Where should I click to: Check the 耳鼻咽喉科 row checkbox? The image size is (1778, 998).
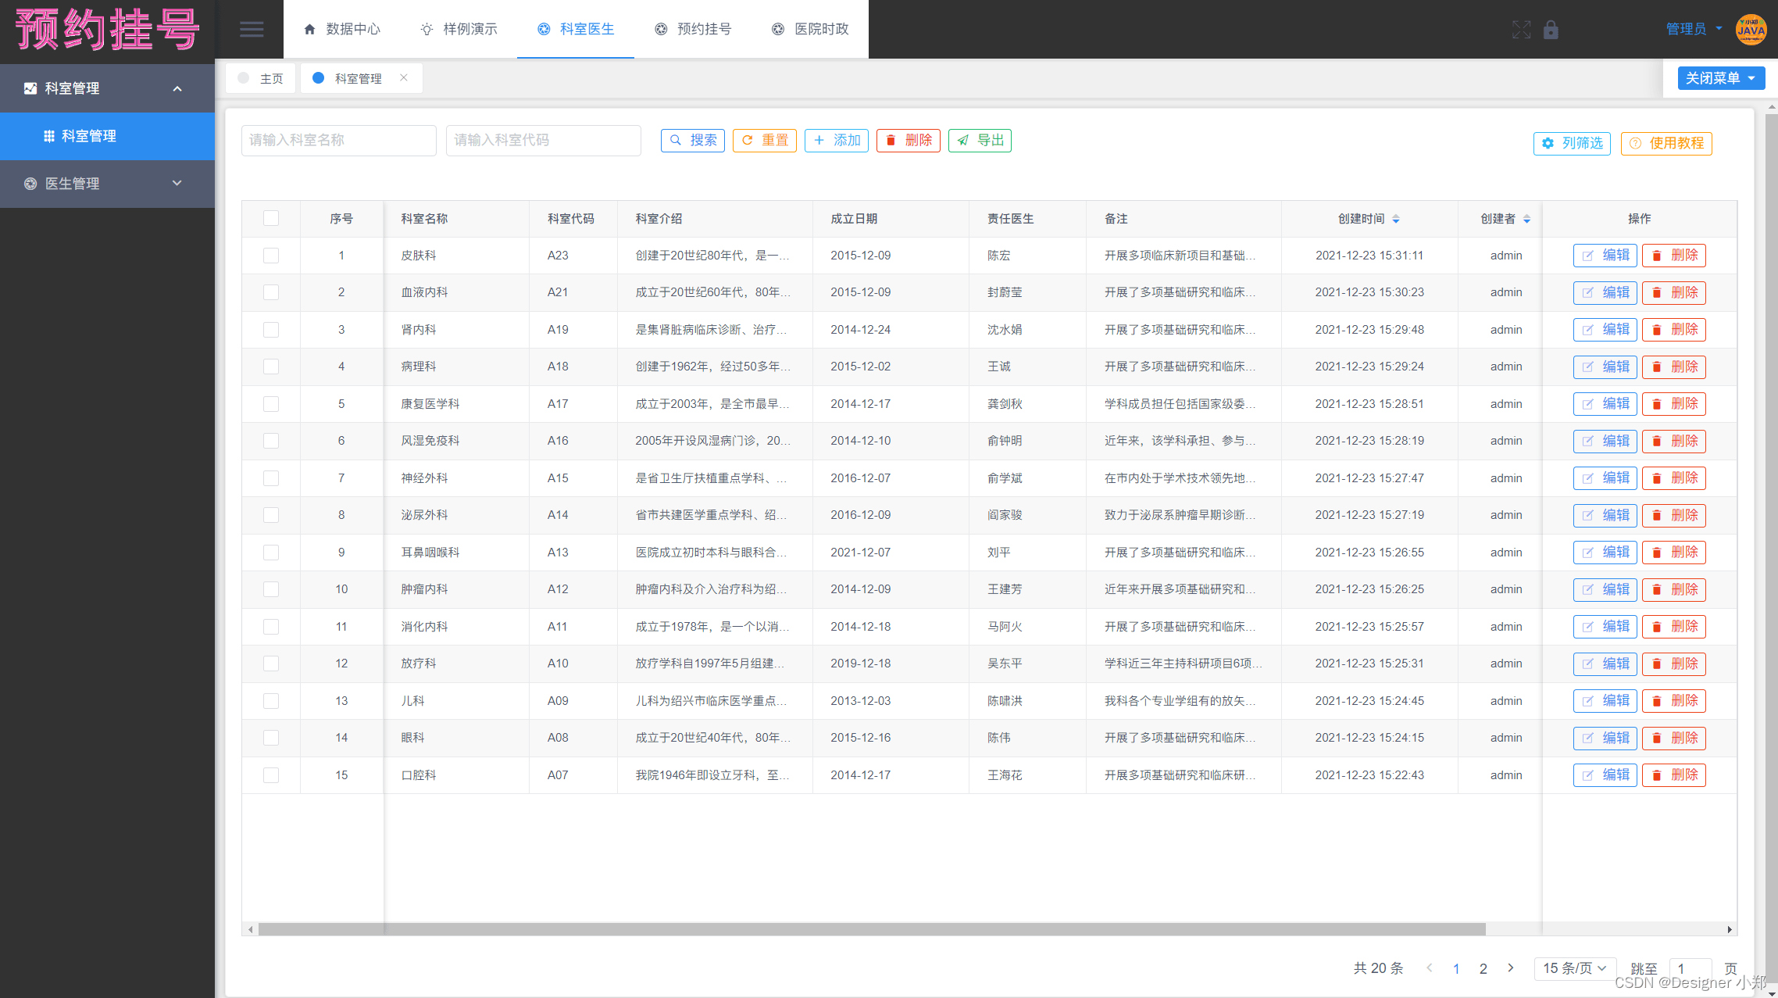click(x=271, y=553)
